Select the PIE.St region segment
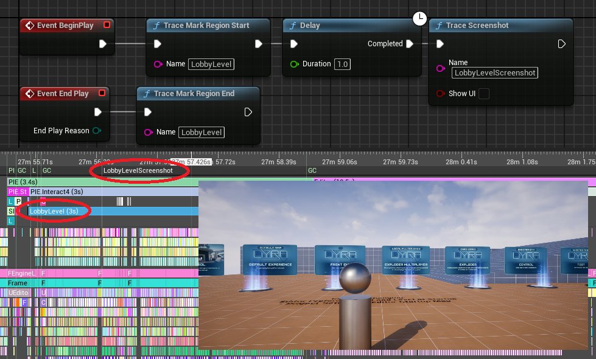The image size is (596, 359). [x=18, y=192]
